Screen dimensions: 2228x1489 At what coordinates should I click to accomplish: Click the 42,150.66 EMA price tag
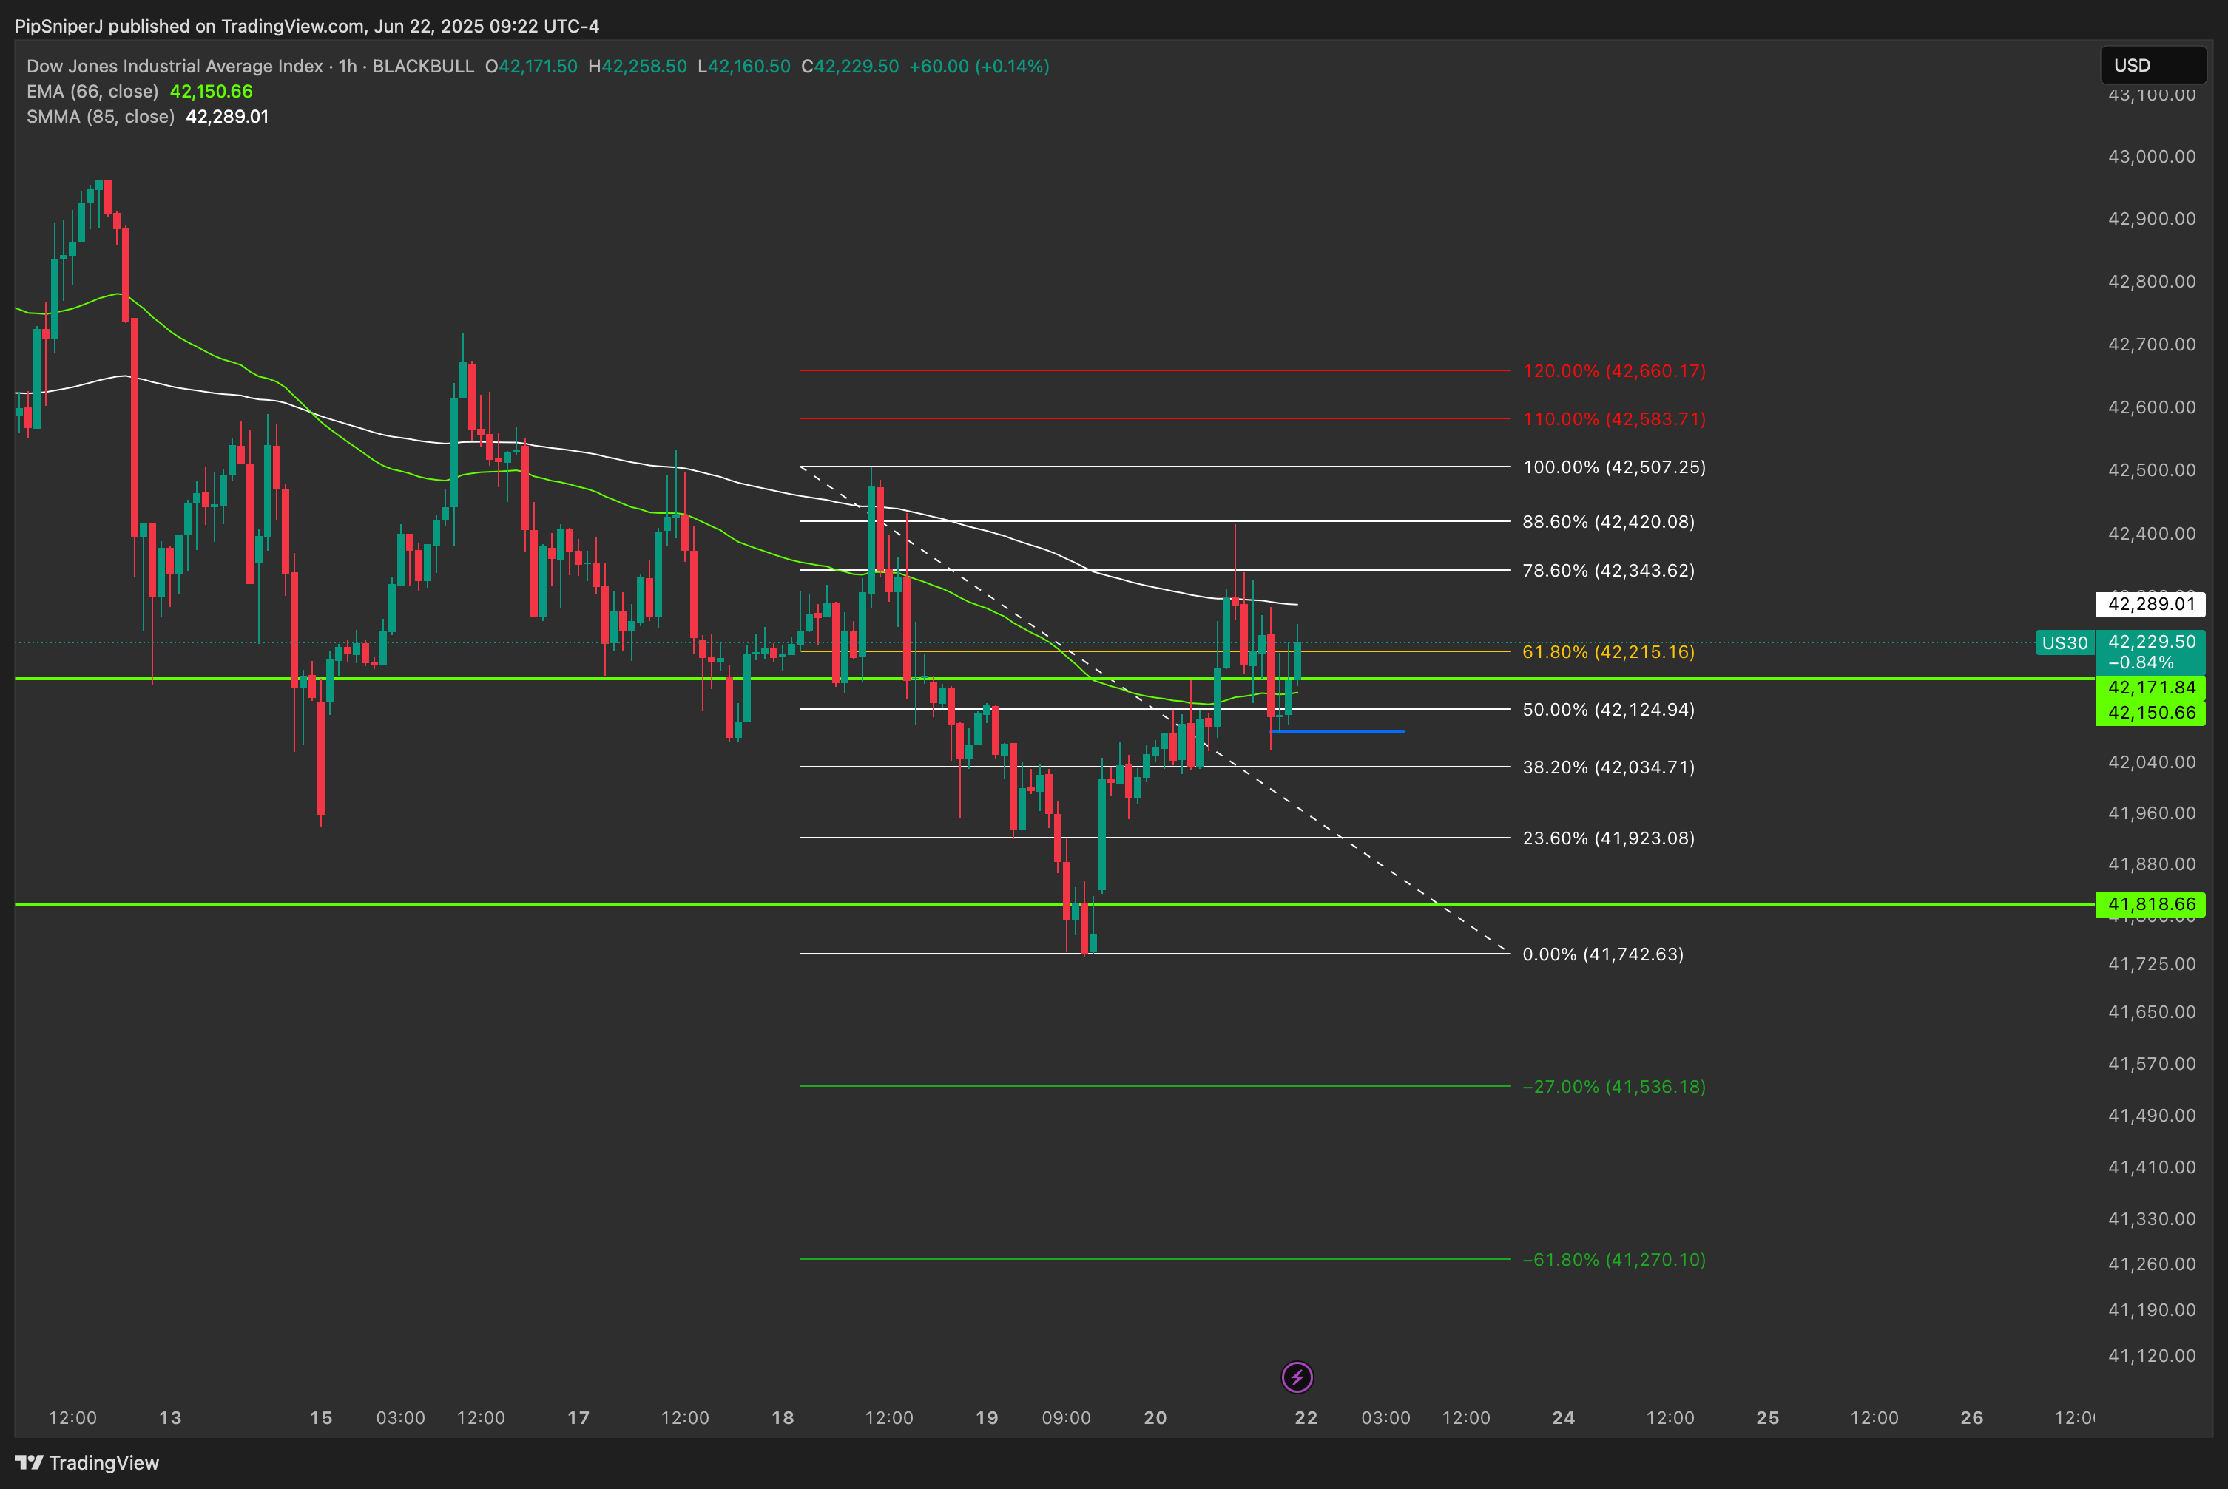(2151, 712)
